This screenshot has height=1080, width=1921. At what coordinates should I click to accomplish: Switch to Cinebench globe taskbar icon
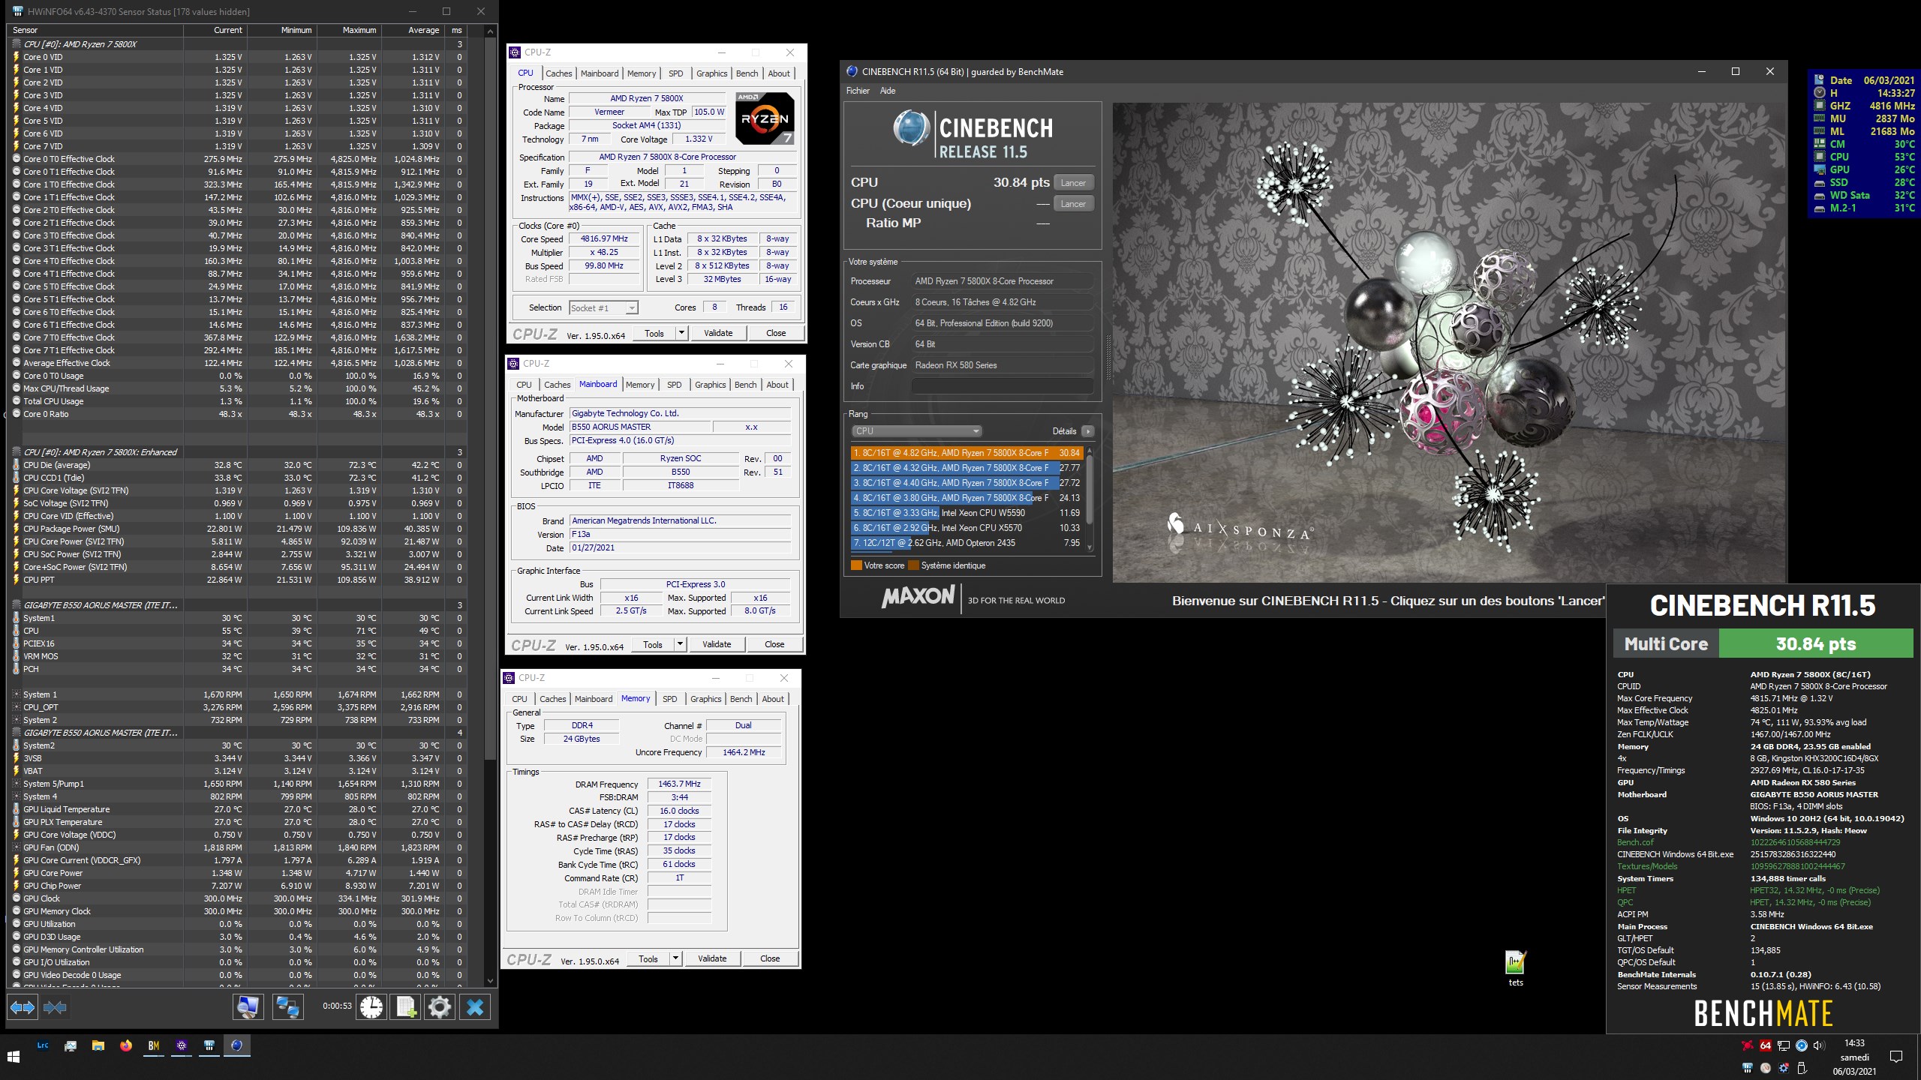click(237, 1045)
